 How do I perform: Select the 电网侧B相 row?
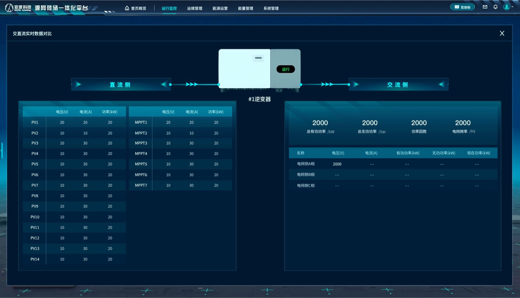tap(393, 174)
